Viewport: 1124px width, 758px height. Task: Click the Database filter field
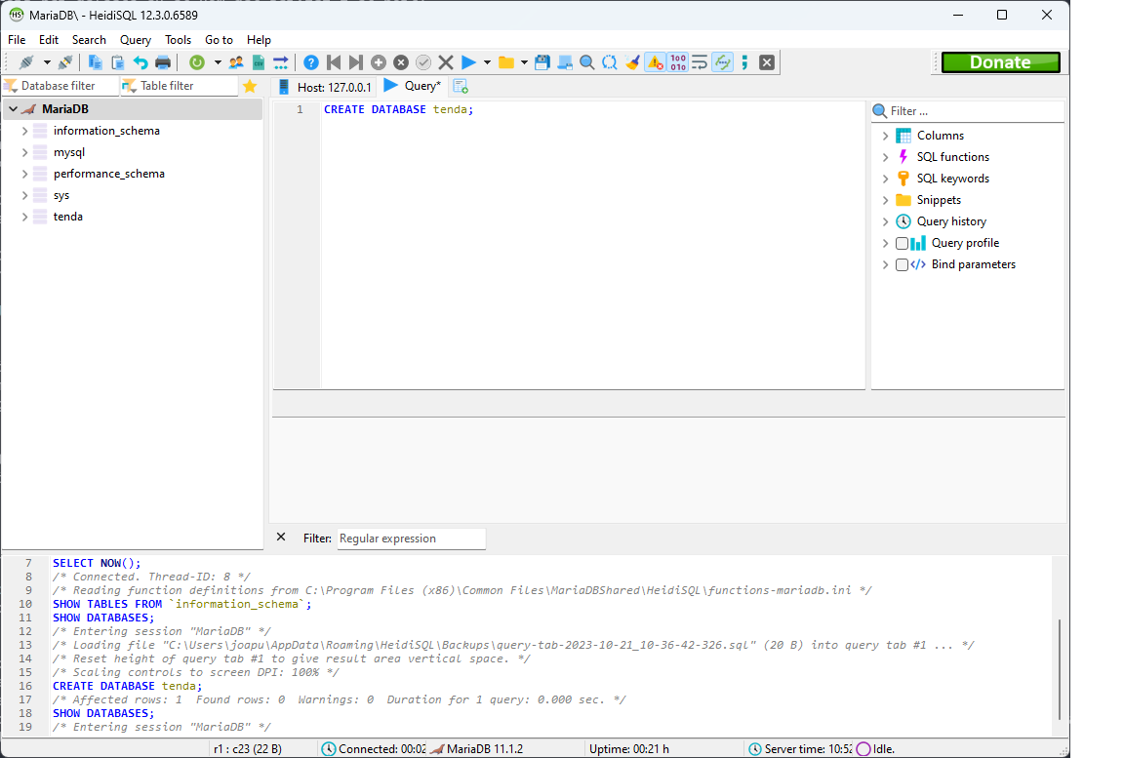click(59, 86)
